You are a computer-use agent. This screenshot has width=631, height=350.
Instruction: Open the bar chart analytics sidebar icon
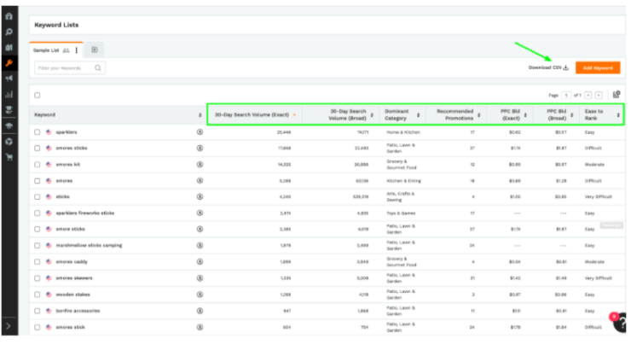click(9, 95)
